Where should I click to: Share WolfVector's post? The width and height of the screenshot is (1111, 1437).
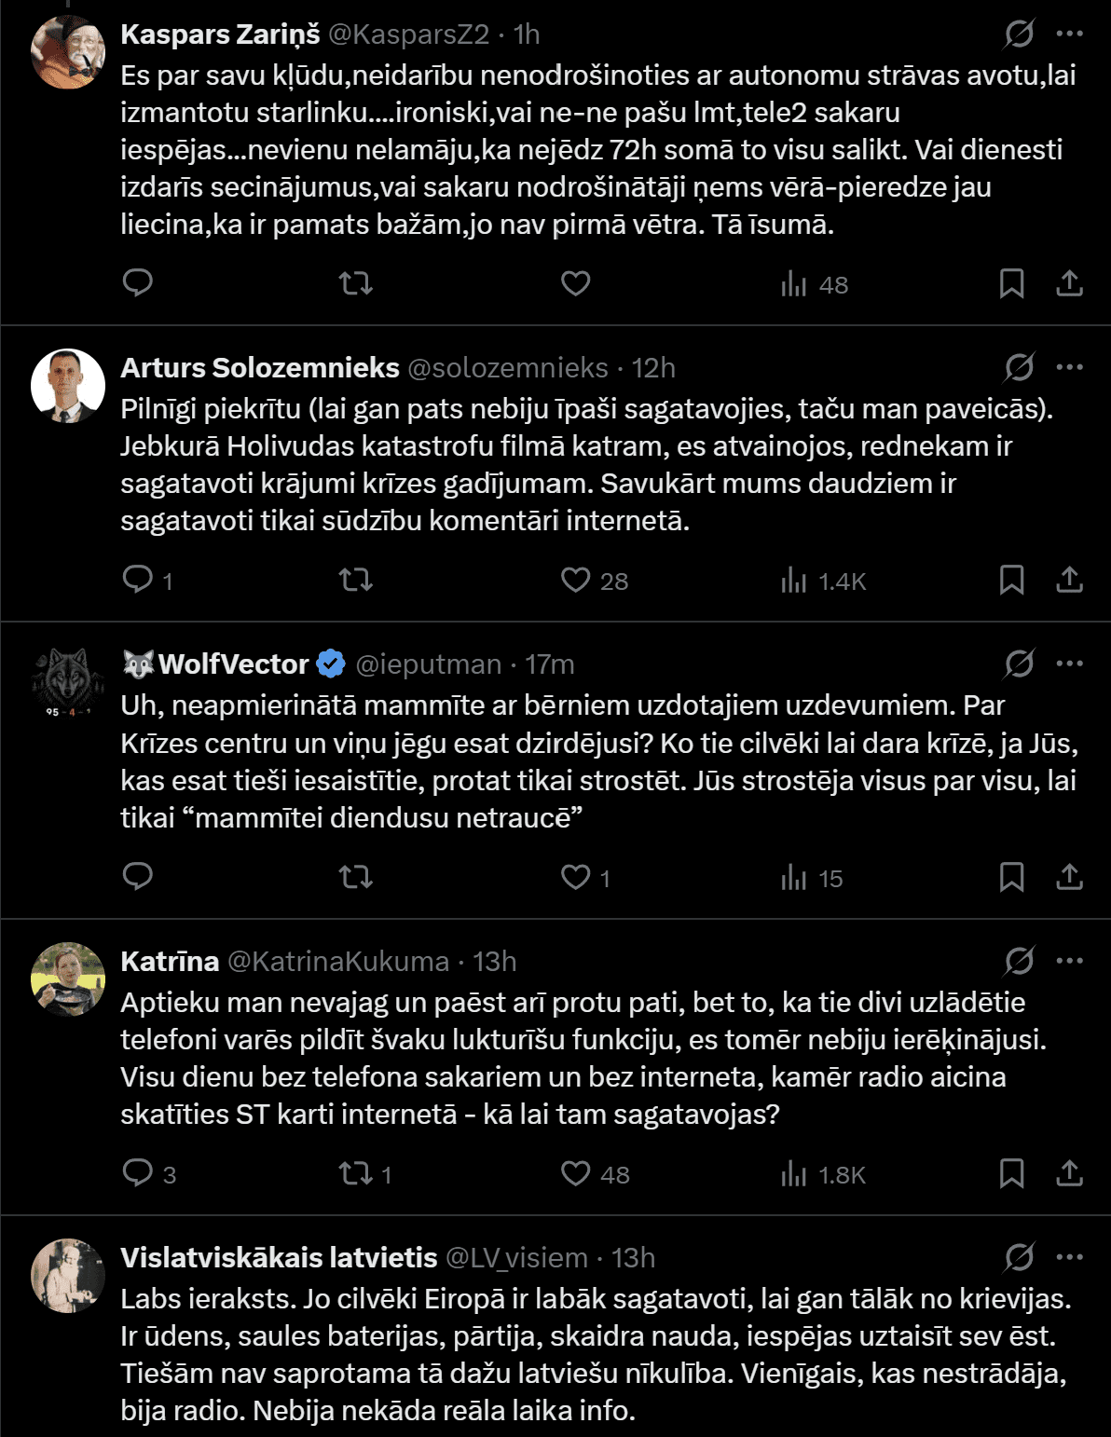click(x=1069, y=877)
